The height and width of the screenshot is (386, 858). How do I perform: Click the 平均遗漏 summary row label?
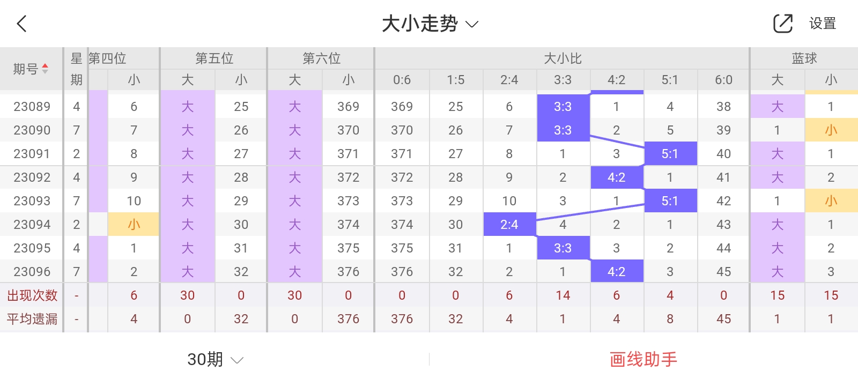point(32,318)
